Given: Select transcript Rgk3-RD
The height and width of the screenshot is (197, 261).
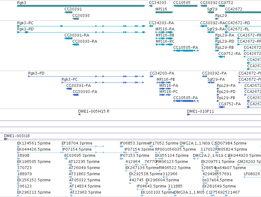Looking at the screenshot, I should pyautogui.click(x=81, y=32).
